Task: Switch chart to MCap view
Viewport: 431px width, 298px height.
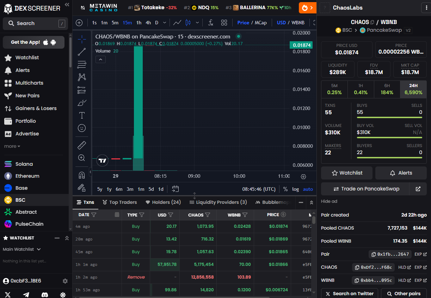Action: 260,23
